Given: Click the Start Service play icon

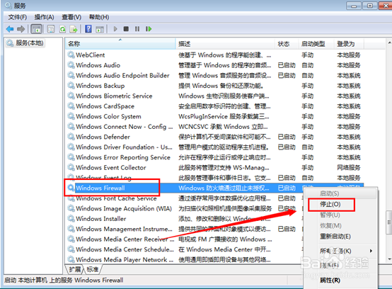Looking at the screenshot, I should point(115,29).
